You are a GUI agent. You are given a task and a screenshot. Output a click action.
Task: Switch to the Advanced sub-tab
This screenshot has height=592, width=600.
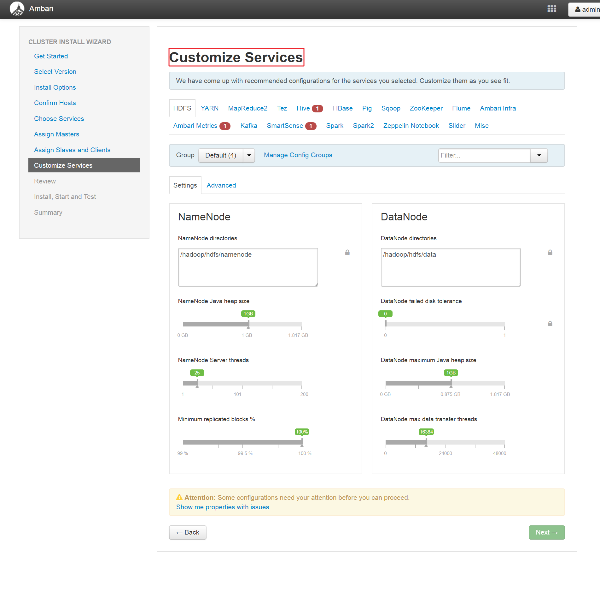[221, 185]
